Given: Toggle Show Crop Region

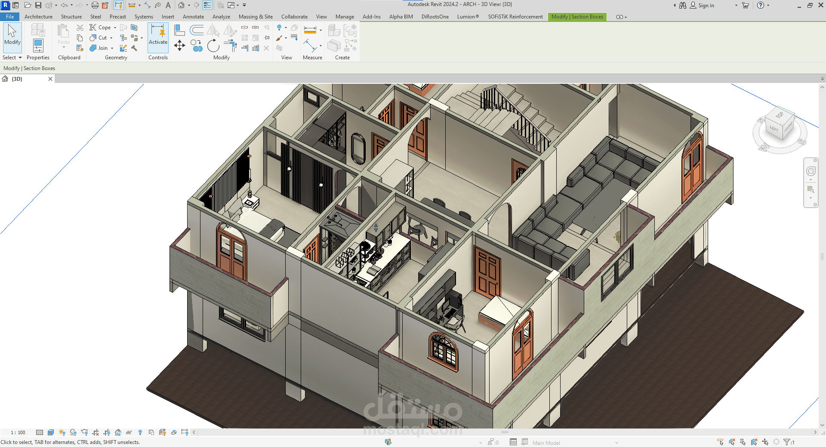Looking at the screenshot, I should (107, 432).
